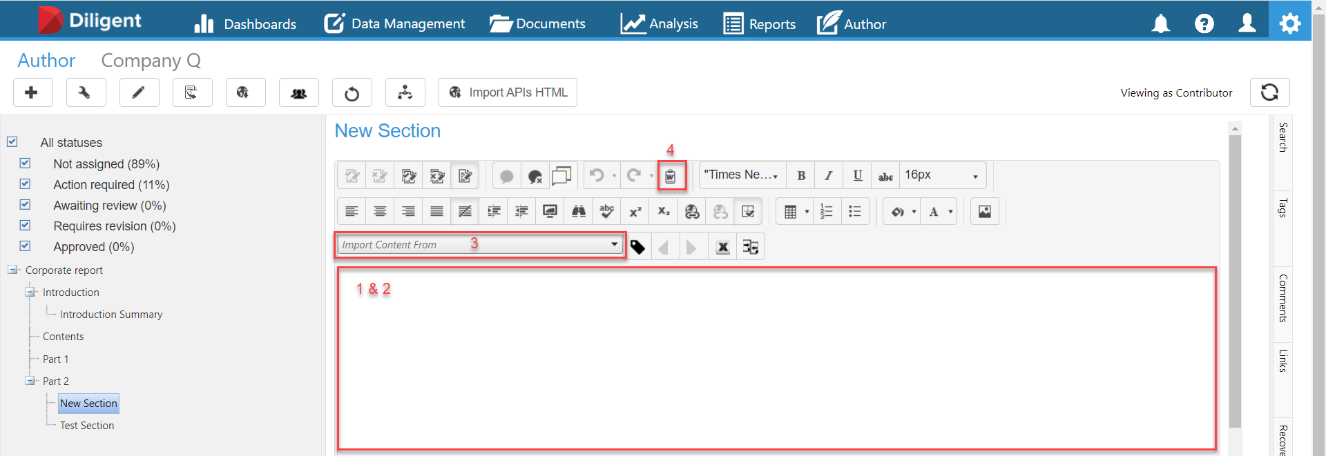Toggle the Approved status checkbox
This screenshot has height=456, width=1326.
26,246
